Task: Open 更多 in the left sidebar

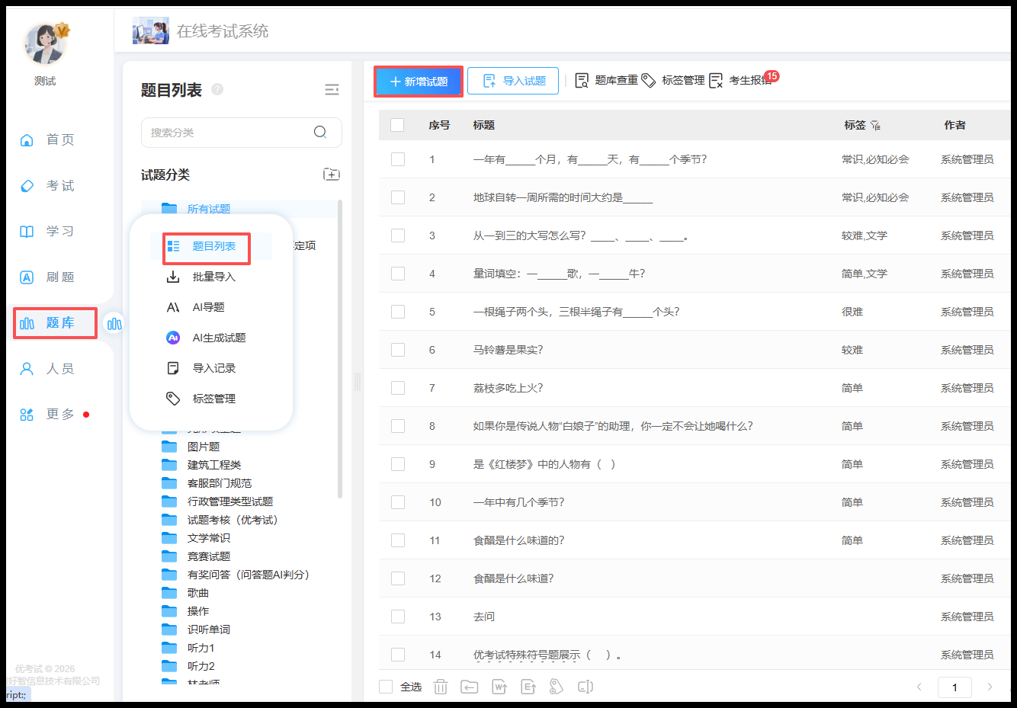Action: [47, 414]
